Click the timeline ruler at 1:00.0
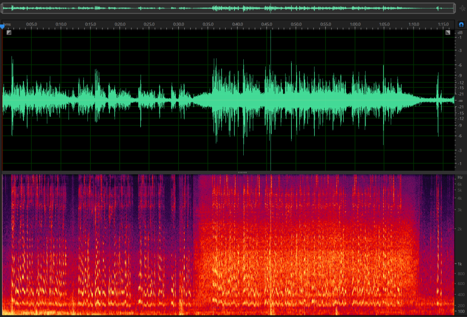 355,24
